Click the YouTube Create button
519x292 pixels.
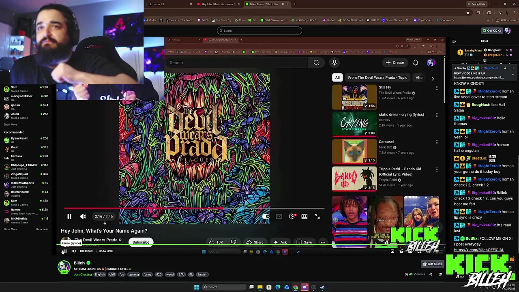395,62
